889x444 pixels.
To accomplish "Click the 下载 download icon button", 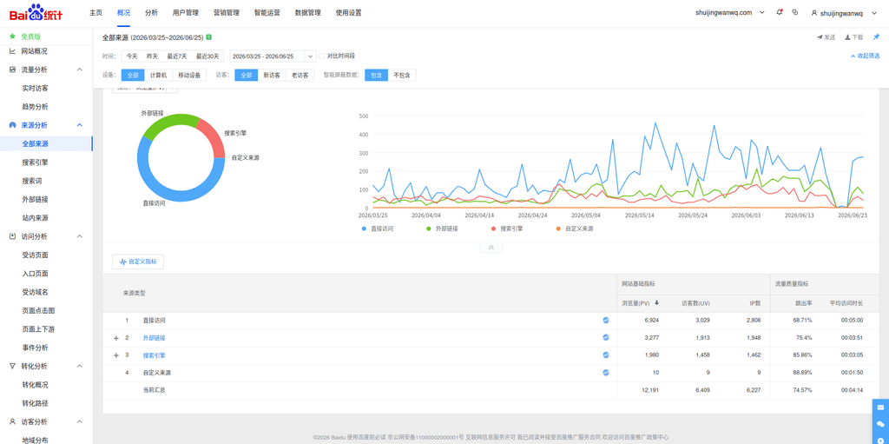I will coord(854,36).
